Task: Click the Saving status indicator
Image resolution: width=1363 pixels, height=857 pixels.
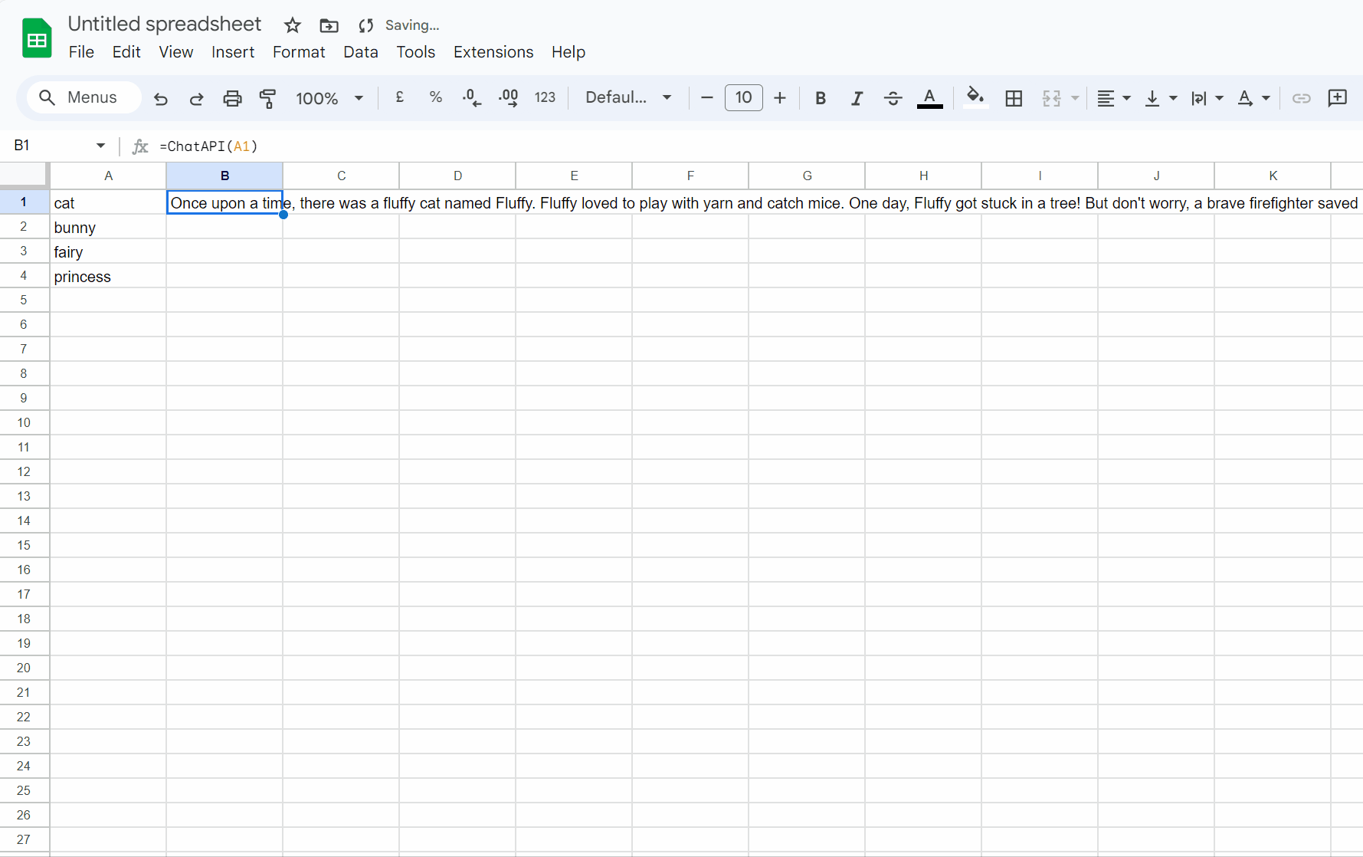Action: 399,25
